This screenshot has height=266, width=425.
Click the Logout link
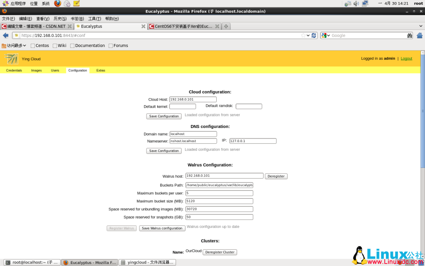click(x=406, y=59)
